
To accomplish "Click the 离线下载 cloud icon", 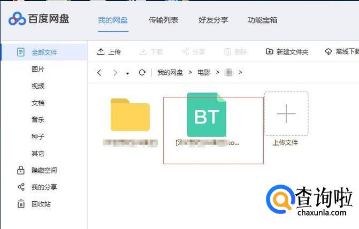I will [329, 52].
